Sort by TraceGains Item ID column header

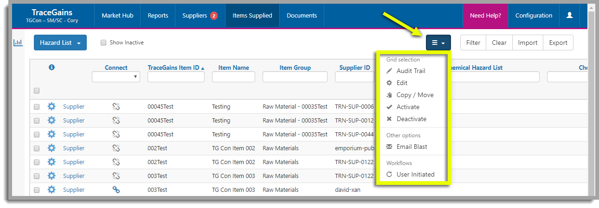click(176, 67)
